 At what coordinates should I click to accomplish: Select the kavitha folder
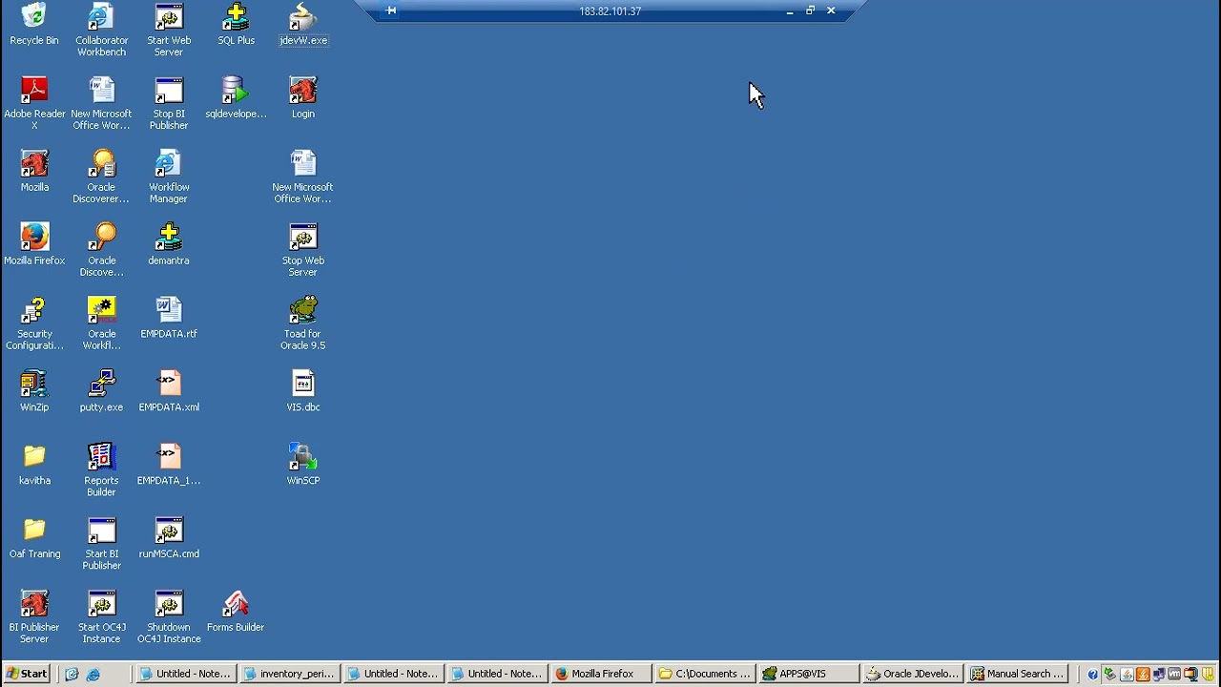[34, 466]
